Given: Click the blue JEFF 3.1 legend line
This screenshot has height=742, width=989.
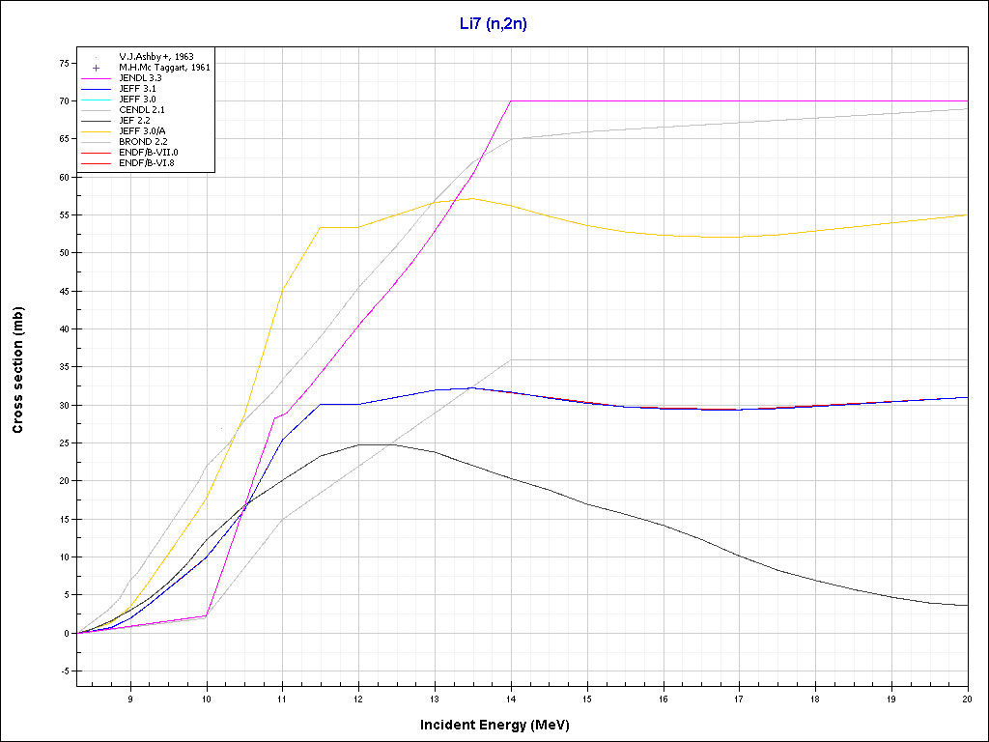Looking at the screenshot, I should coord(96,89).
